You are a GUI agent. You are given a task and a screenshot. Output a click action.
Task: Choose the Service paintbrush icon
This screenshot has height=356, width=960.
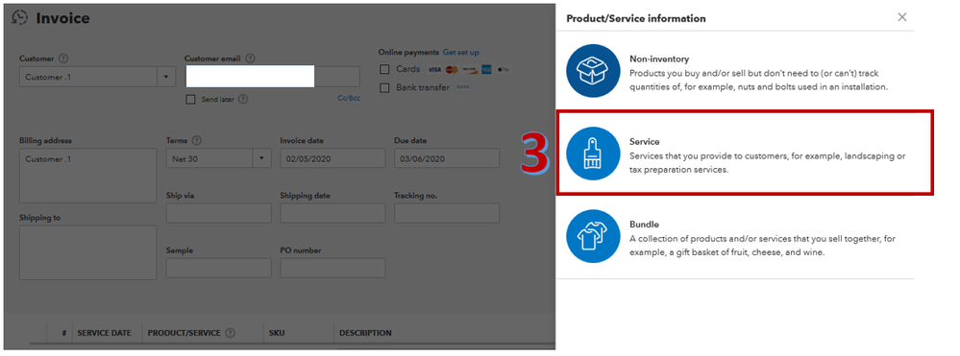(x=593, y=154)
